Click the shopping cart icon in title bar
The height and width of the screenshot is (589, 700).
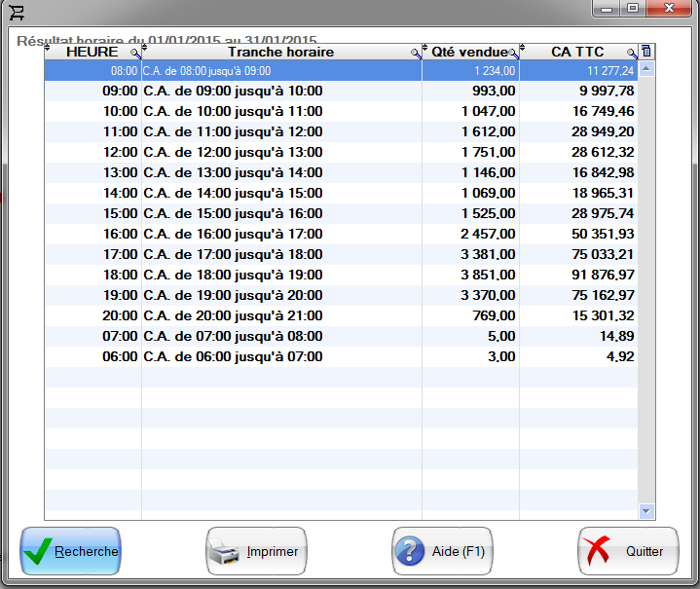(x=16, y=13)
